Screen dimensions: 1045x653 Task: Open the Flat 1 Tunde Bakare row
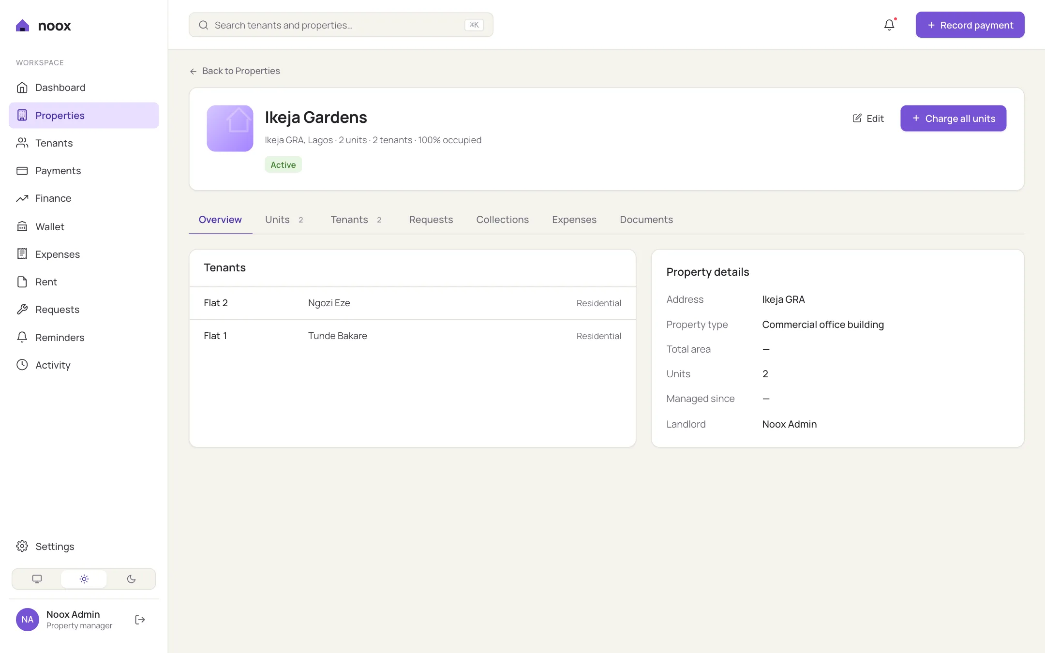412,336
